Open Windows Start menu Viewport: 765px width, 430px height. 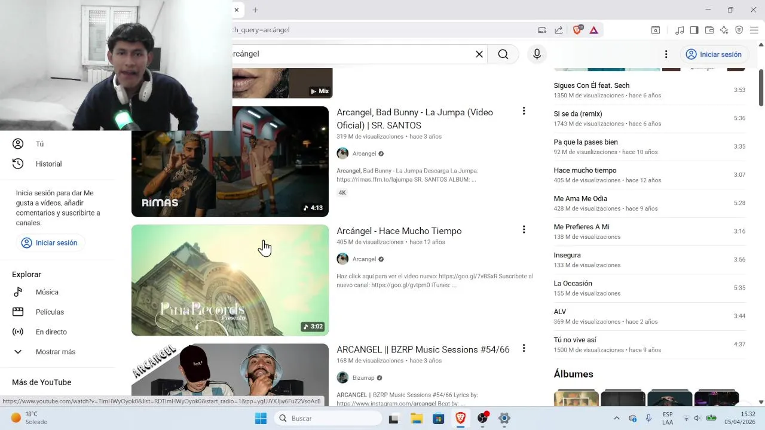[x=261, y=419]
